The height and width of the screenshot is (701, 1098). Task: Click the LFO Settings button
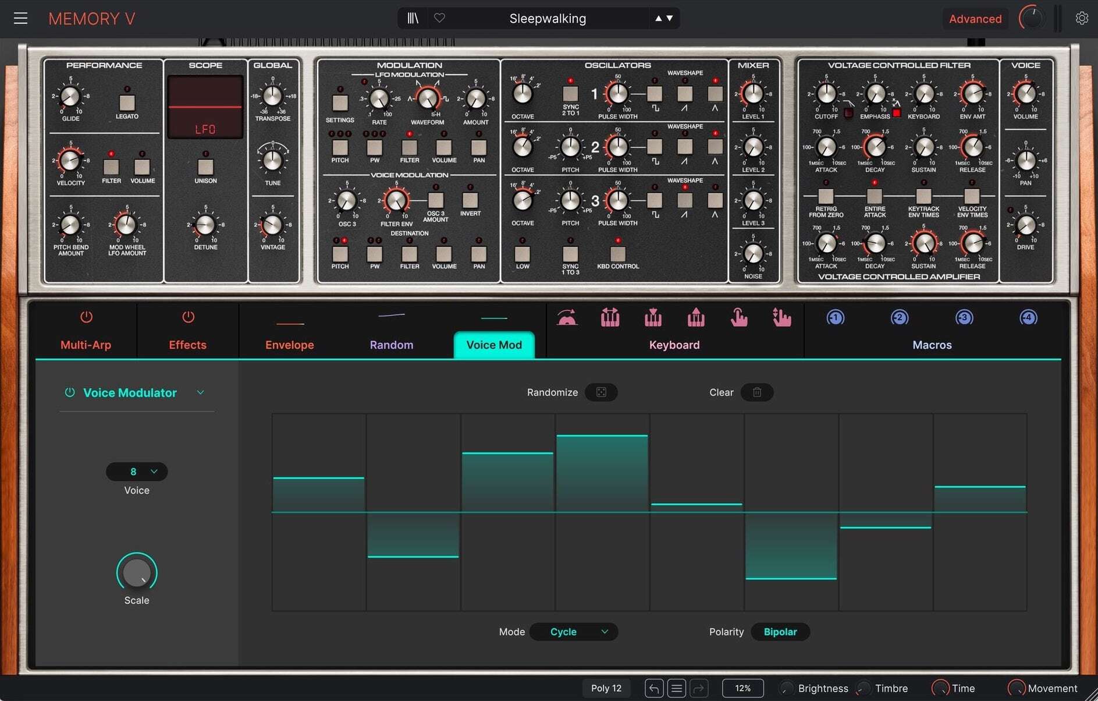coord(340,103)
